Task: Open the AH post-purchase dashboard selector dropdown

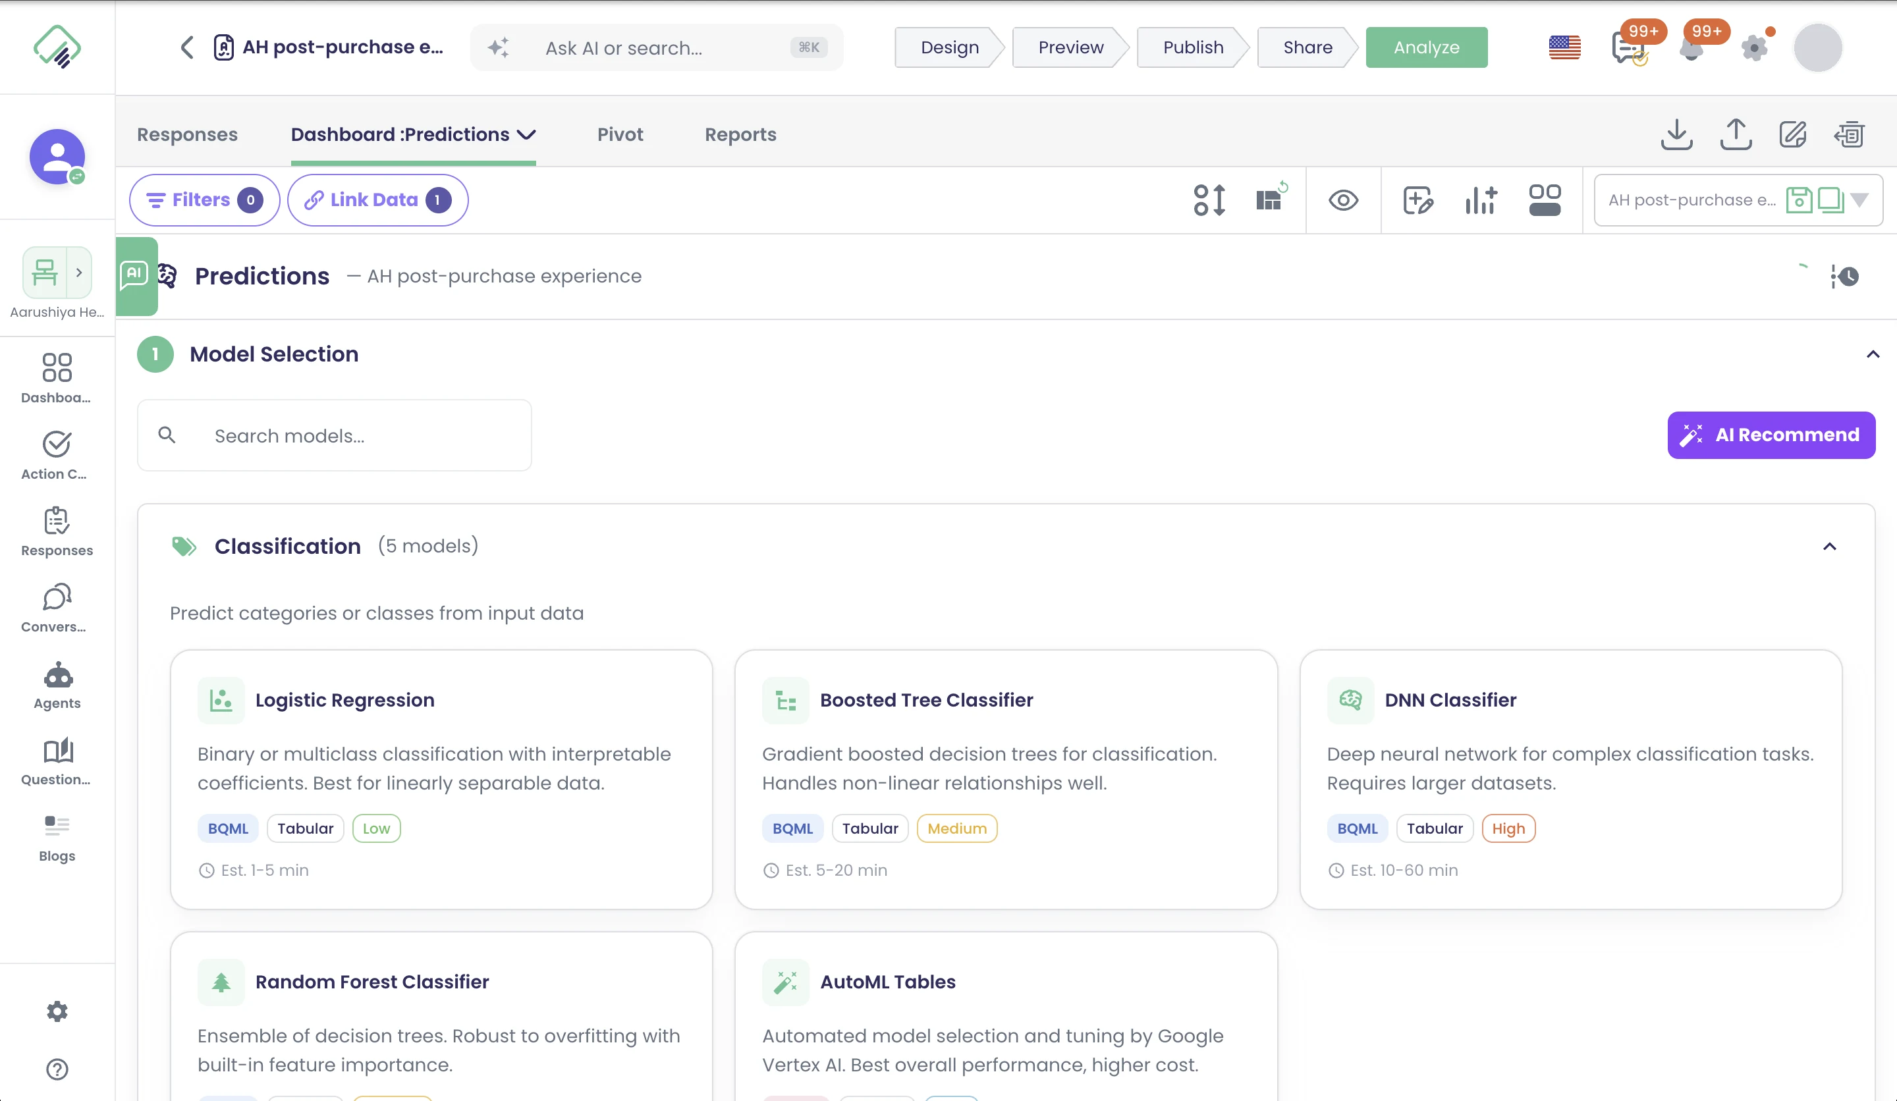Action: tap(1859, 200)
